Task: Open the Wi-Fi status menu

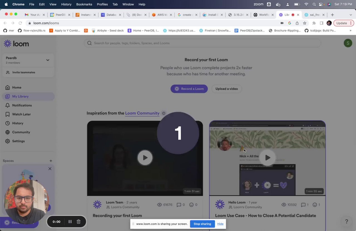Action: point(306,4)
